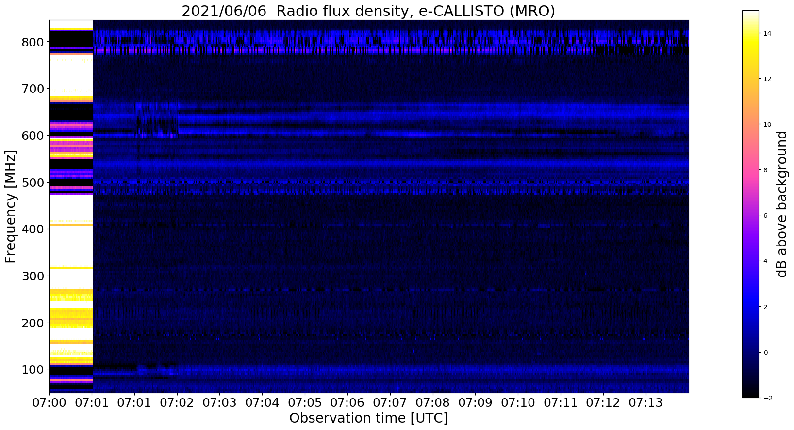This screenshot has height=430, width=794.
Task: Click the 600 tick on frequency axis
Action: coord(33,136)
